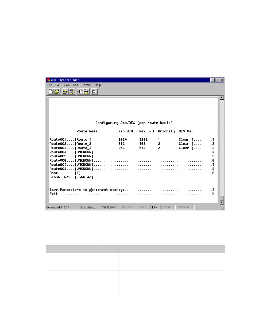Open the Help menu
Viewport: 255px width, 331px height.
(x=98, y=85)
